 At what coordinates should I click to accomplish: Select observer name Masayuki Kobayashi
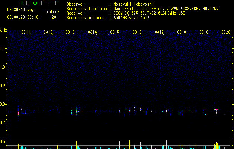coord(134,4)
